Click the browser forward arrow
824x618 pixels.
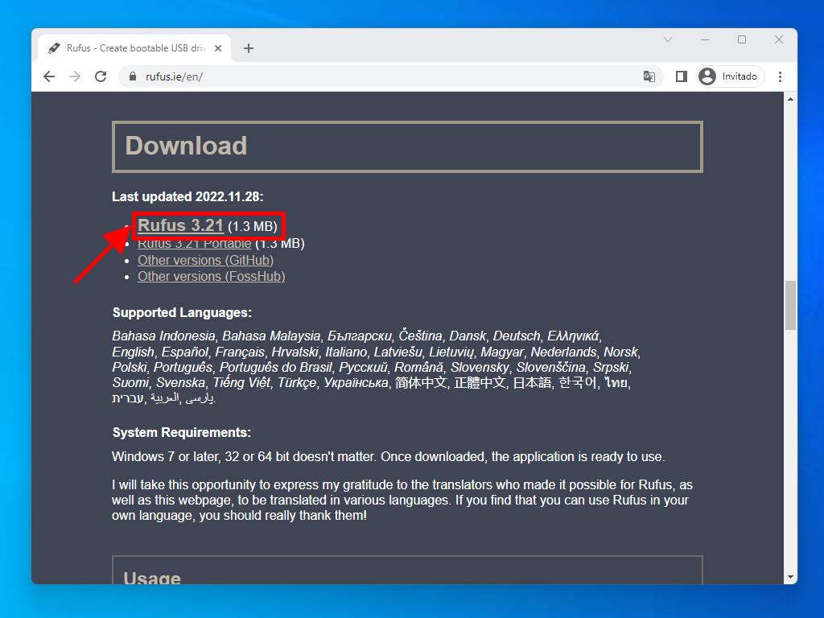tap(75, 76)
